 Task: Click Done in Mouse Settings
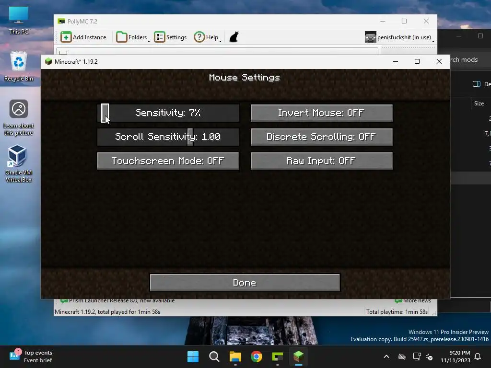coord(245,283)
